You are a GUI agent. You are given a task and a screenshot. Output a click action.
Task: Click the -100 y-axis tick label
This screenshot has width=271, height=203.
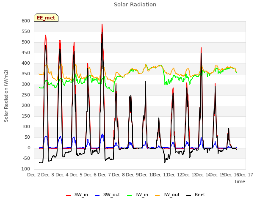25,169
